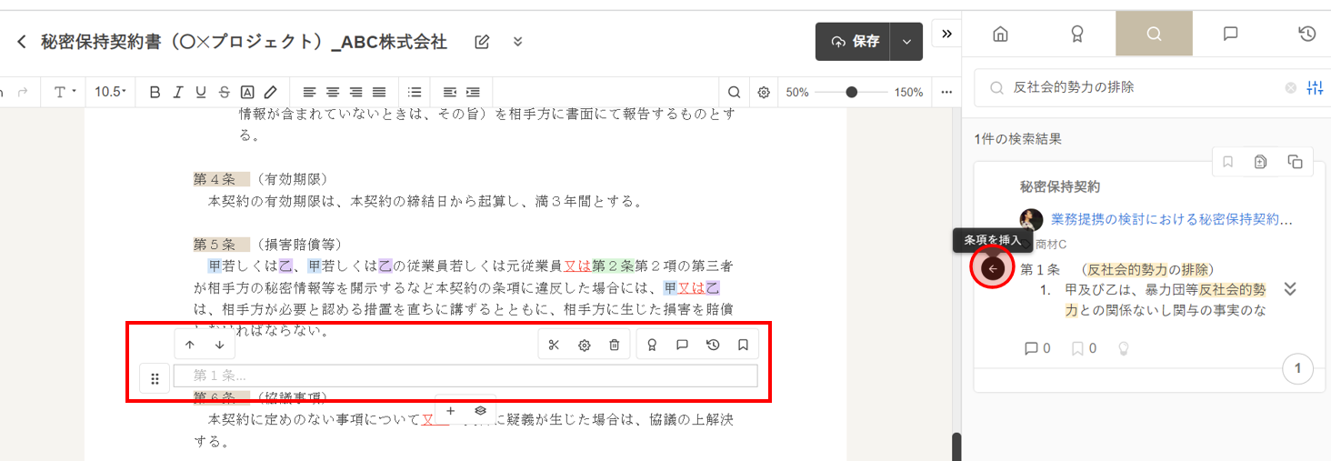Switch to the comments tab in side panel
Screen dimensions: 1331x461
pyautogui.click(x=1230, y=35)
